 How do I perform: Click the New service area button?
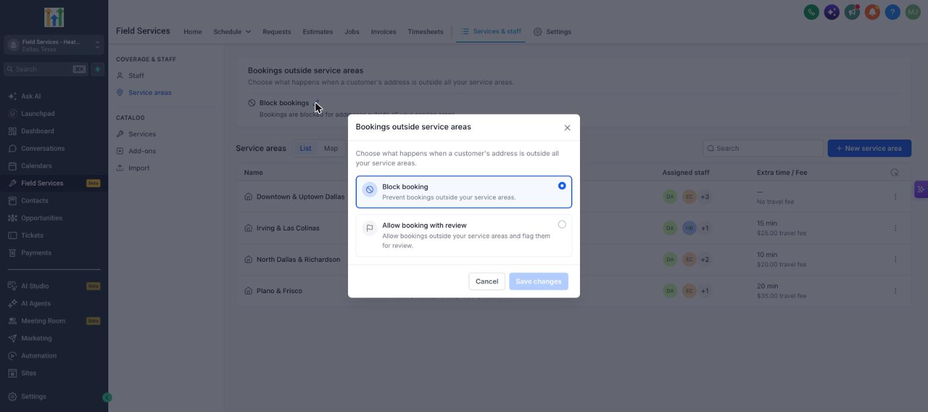pyautogui.click(x=869, y=148)
